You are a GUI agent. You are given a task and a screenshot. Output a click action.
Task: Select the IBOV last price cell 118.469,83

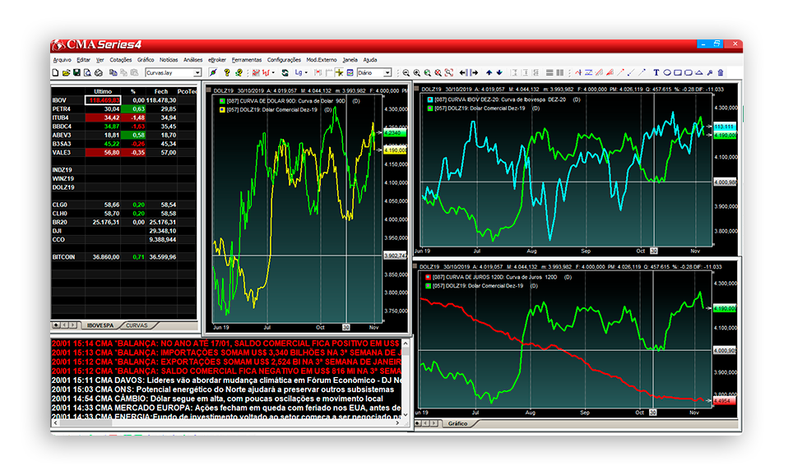point(103,100)
